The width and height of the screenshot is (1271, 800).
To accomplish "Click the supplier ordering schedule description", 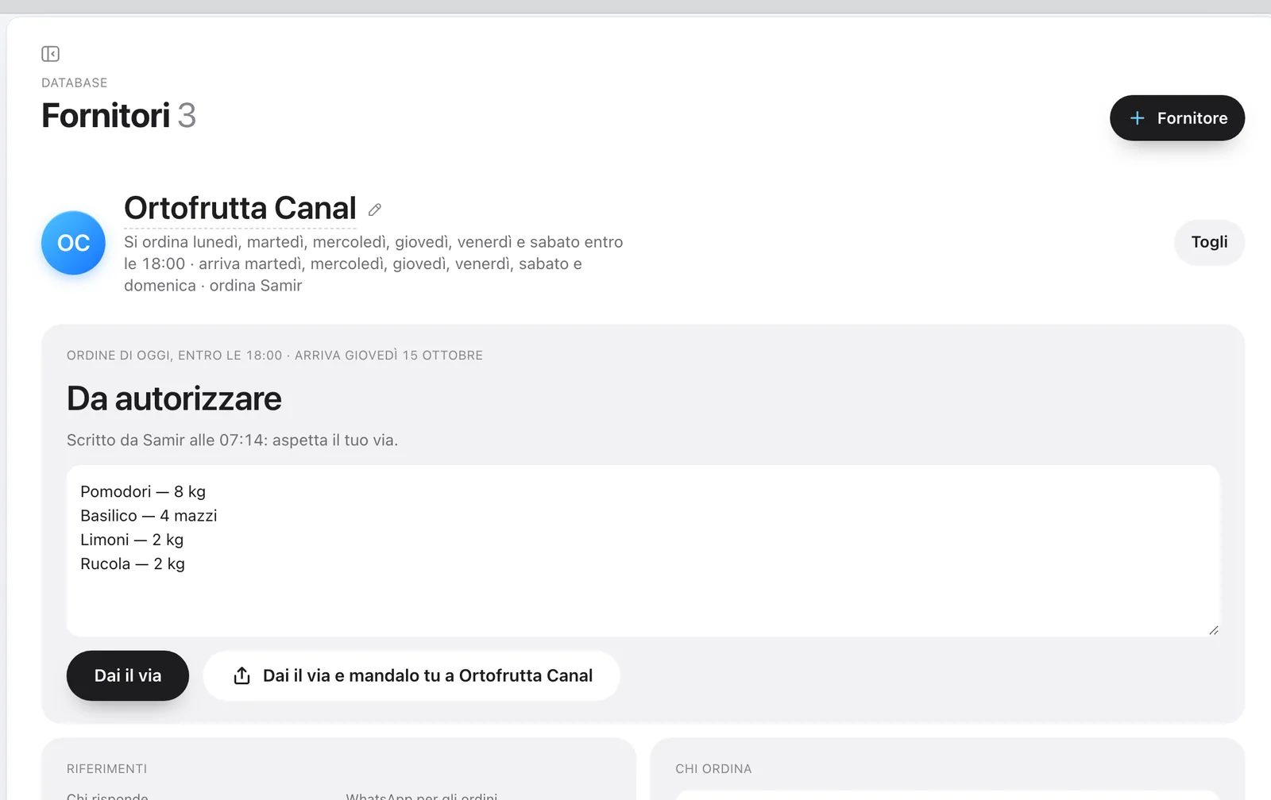I will point(373,263).
